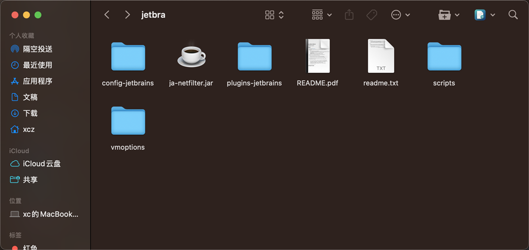Go forward with the right chevron button
Viewport: 529px width, 250px height.
coord(127,14)
